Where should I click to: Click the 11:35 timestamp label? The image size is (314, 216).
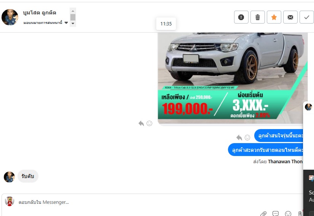(166, 24)
